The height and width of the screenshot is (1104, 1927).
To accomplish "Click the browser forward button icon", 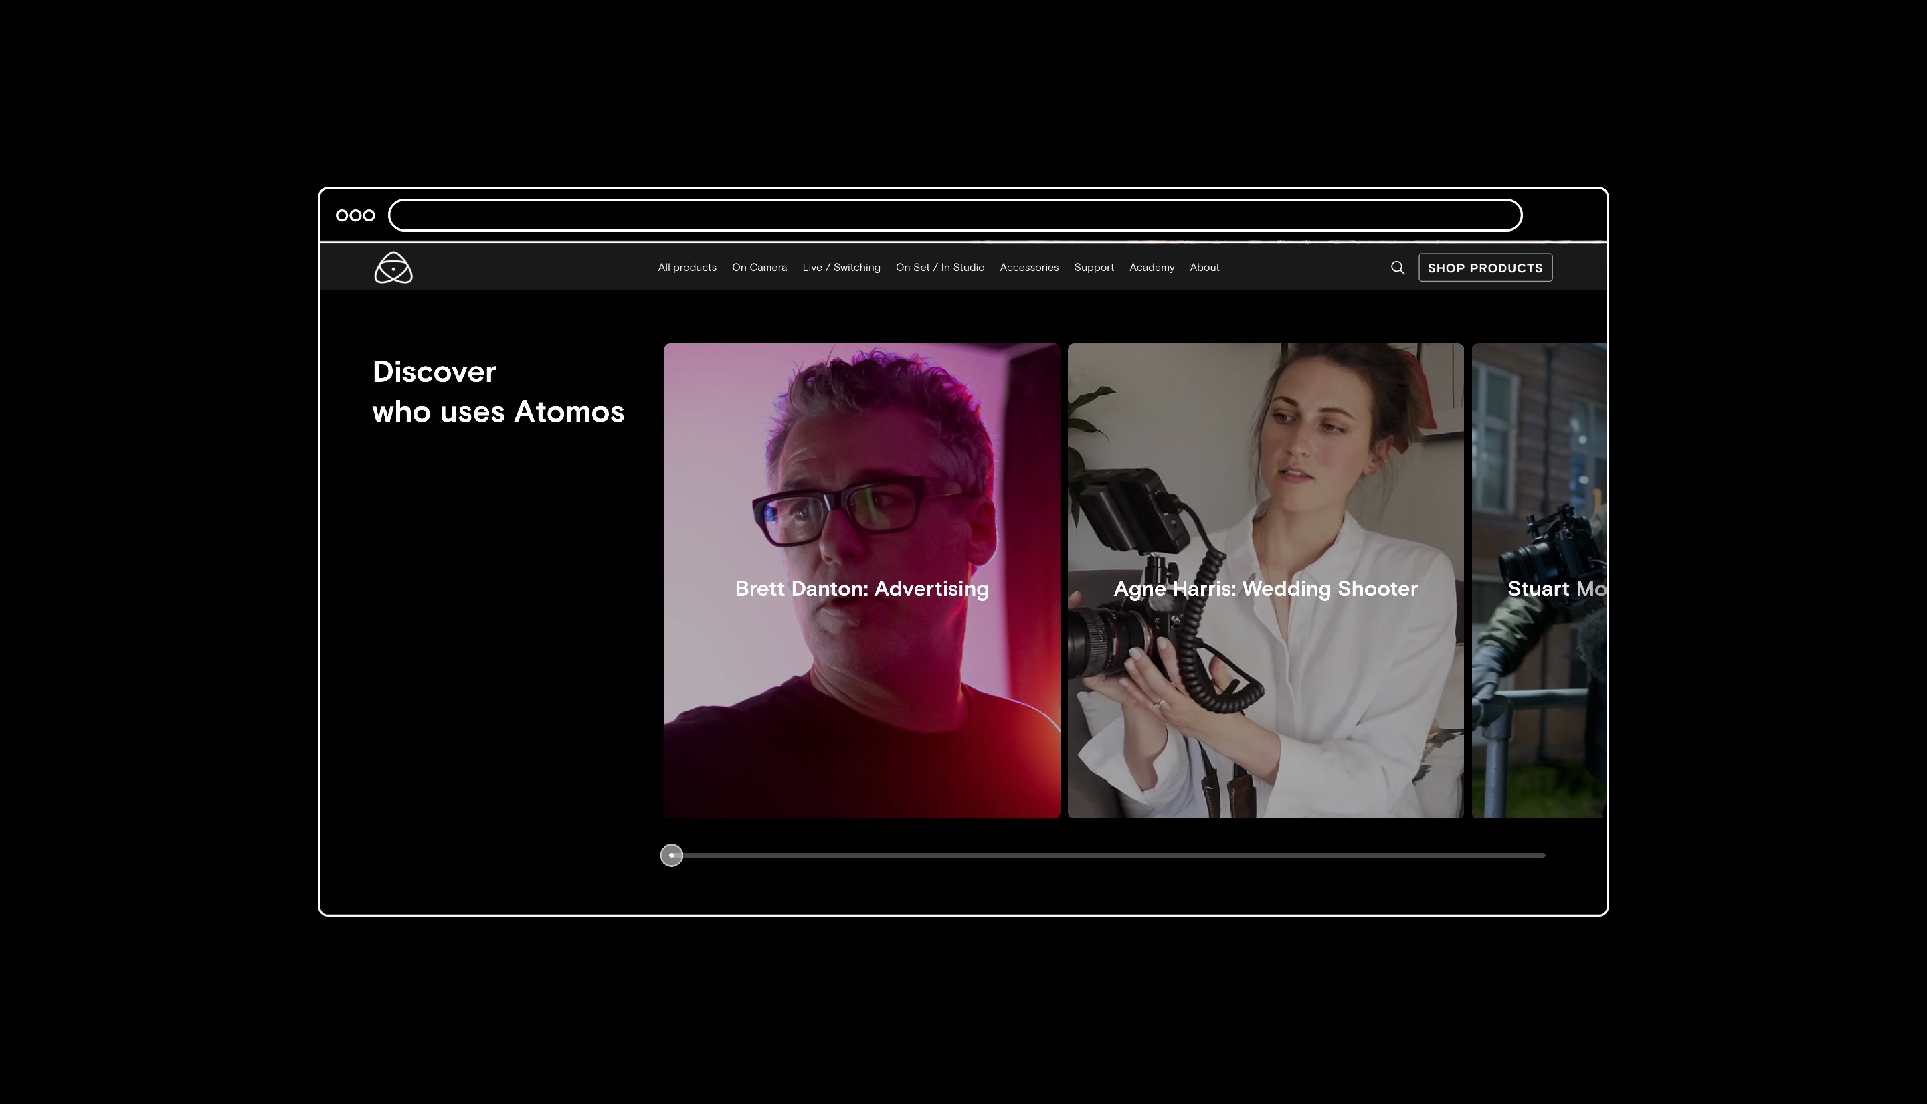I will click(x=369, y=215).
